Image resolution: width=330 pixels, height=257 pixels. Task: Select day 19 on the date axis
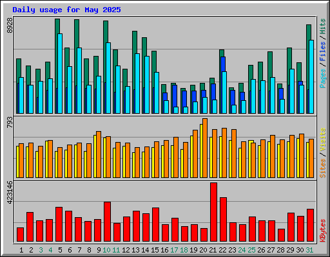pyautogui.click(x=193, y=250)
